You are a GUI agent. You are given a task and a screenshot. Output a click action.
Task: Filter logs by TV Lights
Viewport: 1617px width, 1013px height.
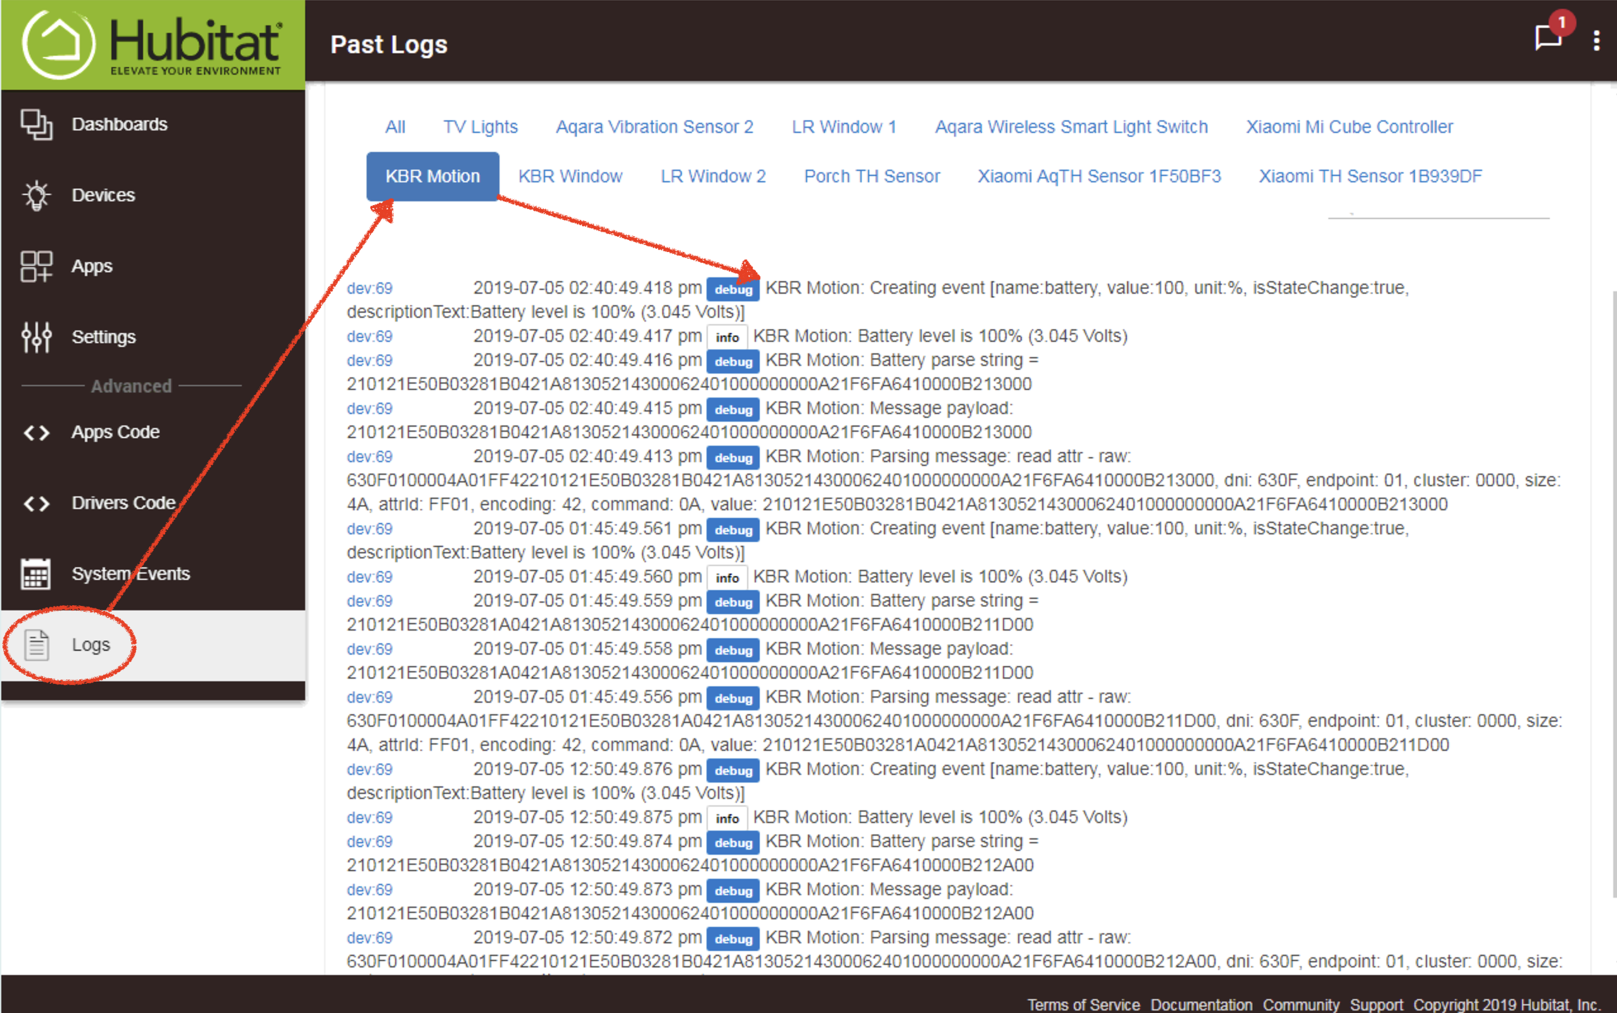click(x=481, y=127)
